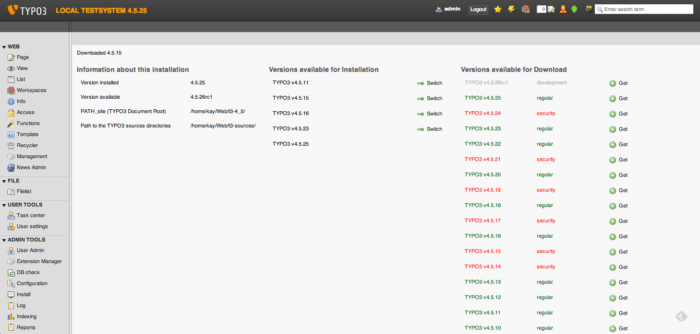This screenshot has width=700, height=334.
Task: Get TYPO3 v4.5.14 security release
Action: pyautogui.click(x=618, y=267)
